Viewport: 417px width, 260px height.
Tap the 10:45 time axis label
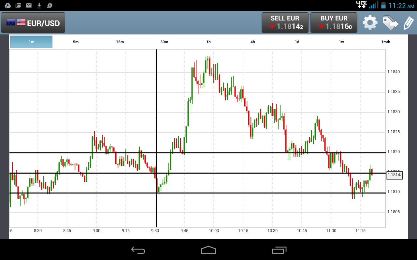(x=302, y=231)
